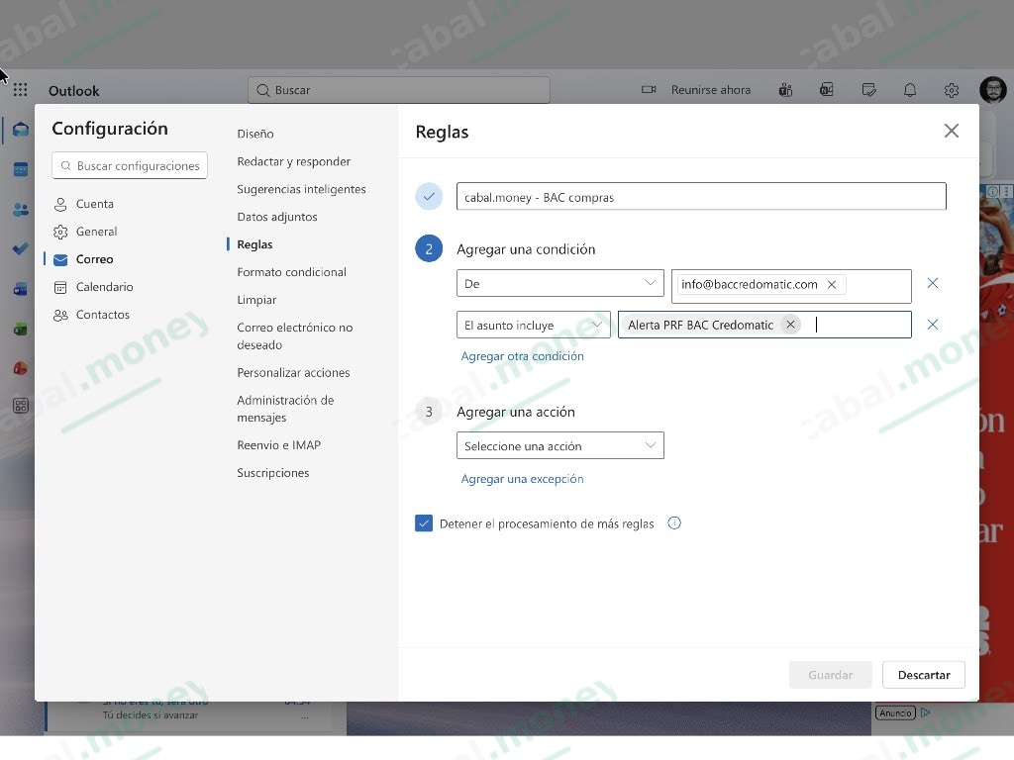Screen dimensions: 1014x760
Task: Click the blue checkmark next to rule name
Action: pos(428,196)
